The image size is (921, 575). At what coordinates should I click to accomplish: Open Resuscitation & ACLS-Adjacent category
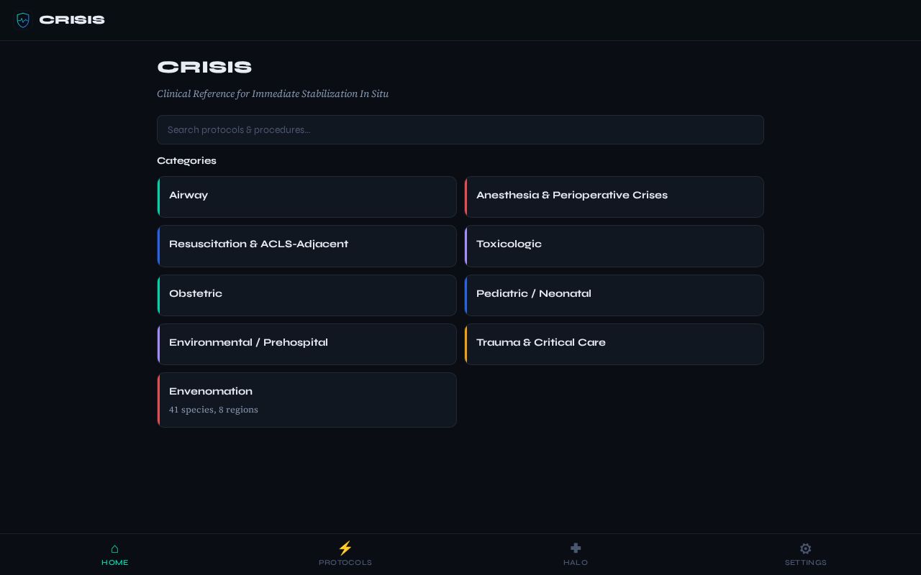[307, 246]
